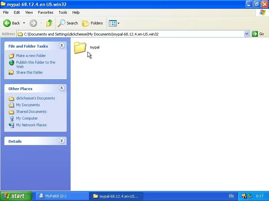Click the mypal folder name label
Image resolution: width=269 pixels, height=201 pixels.
tap(94, 47)
